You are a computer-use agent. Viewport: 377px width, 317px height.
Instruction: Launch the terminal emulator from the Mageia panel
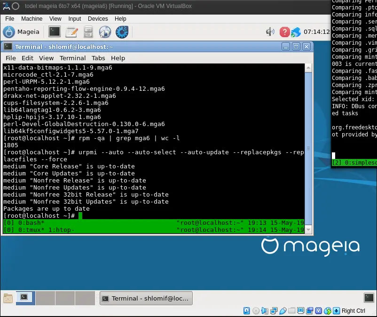coord(55,32)
